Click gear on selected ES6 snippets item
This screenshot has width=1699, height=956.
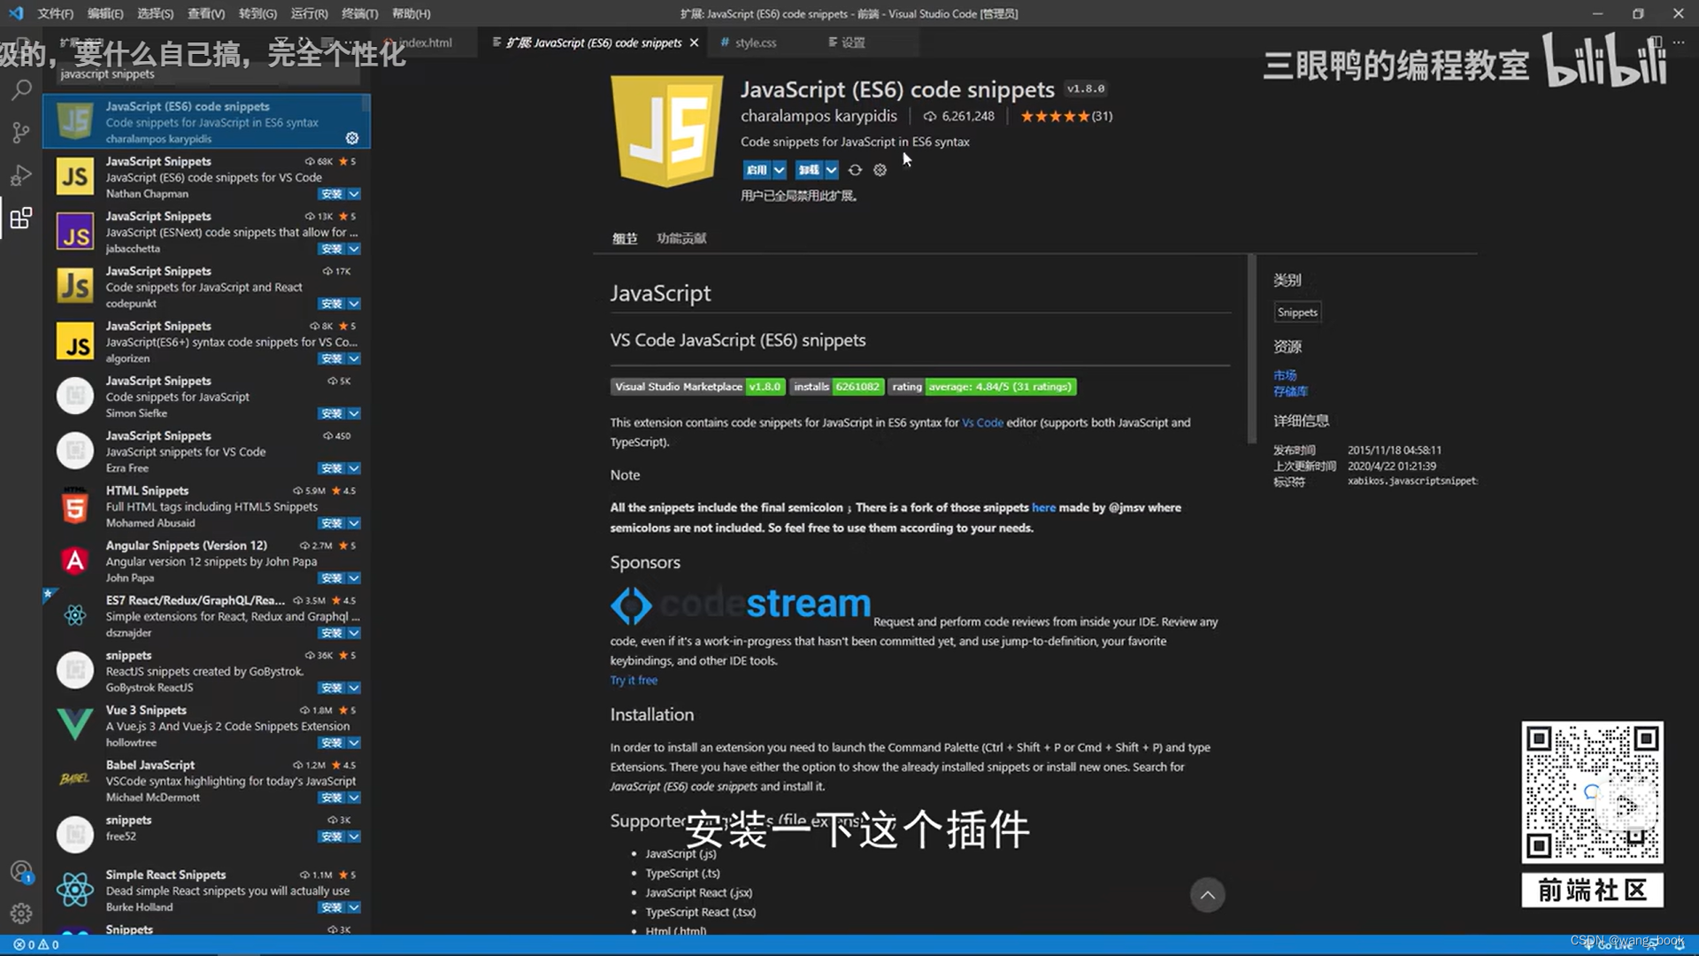click(352, 138)
